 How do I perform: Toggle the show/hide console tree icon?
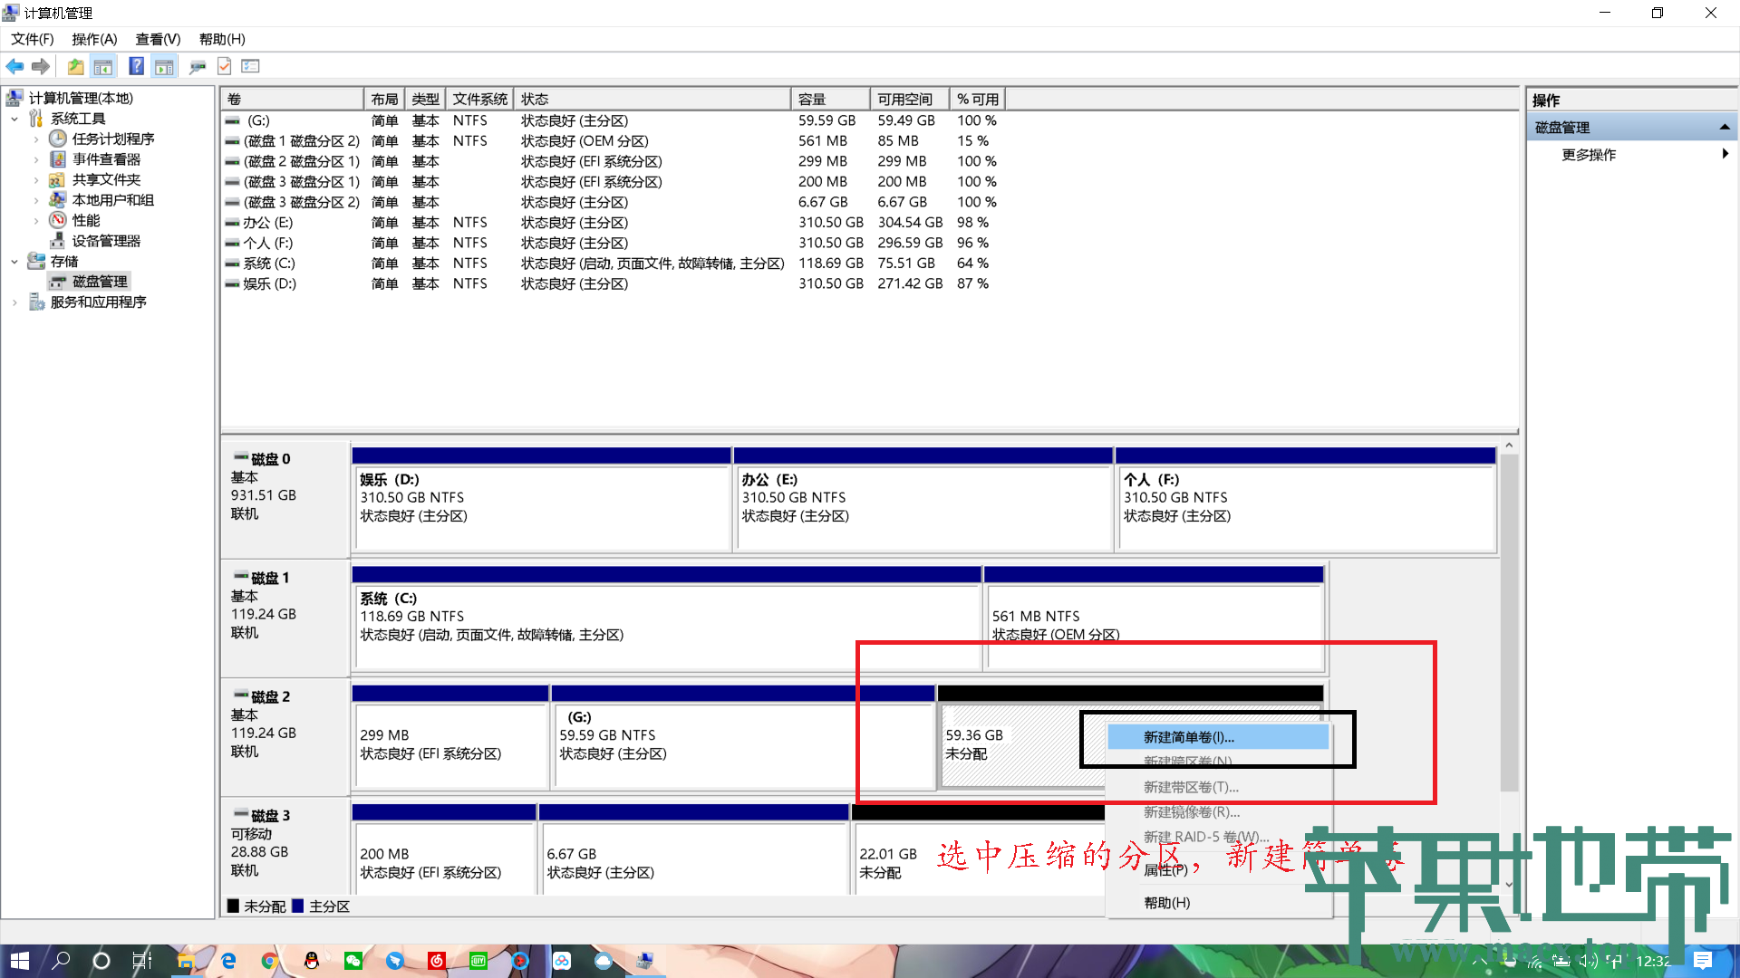[103, 66]
